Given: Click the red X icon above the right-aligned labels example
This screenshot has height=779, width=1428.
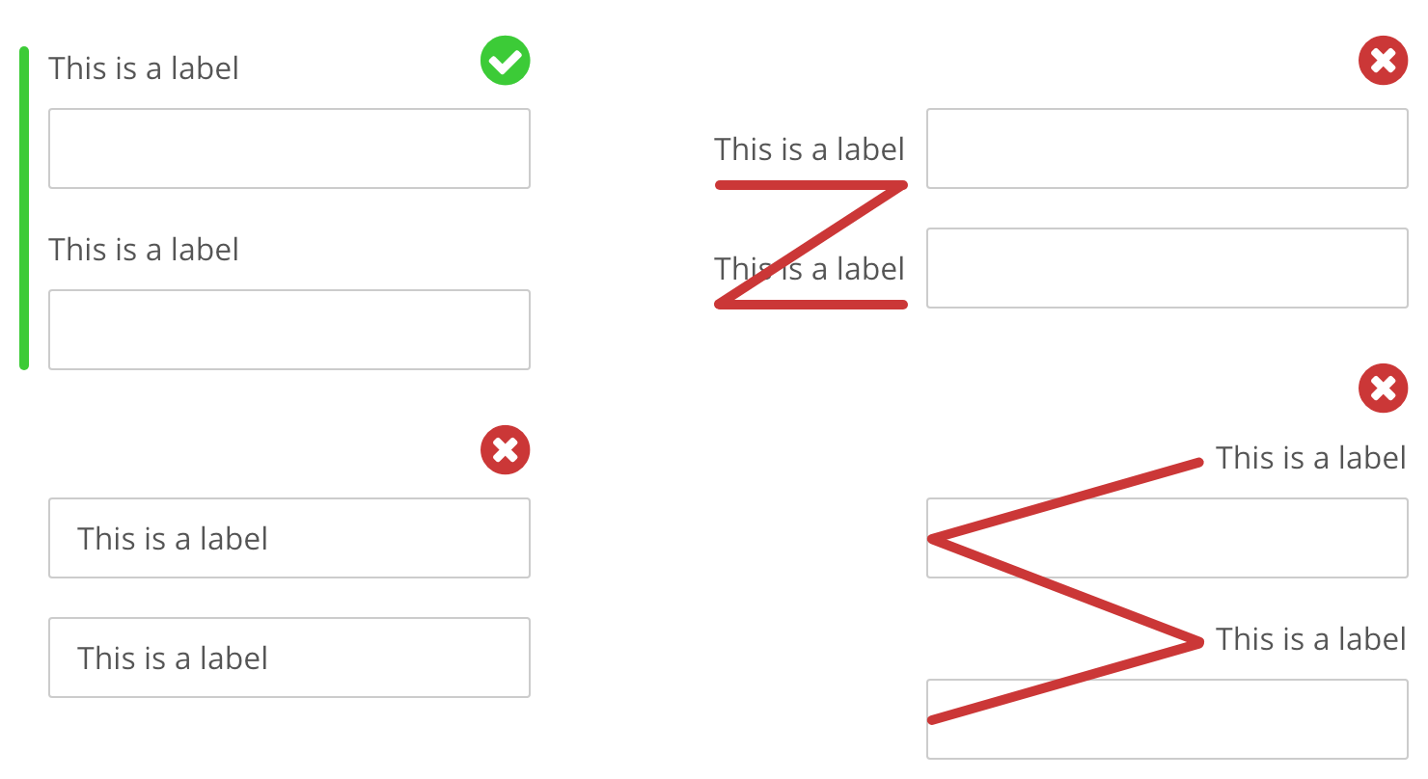Looking at the screenshot, I should coord(1384,389).
